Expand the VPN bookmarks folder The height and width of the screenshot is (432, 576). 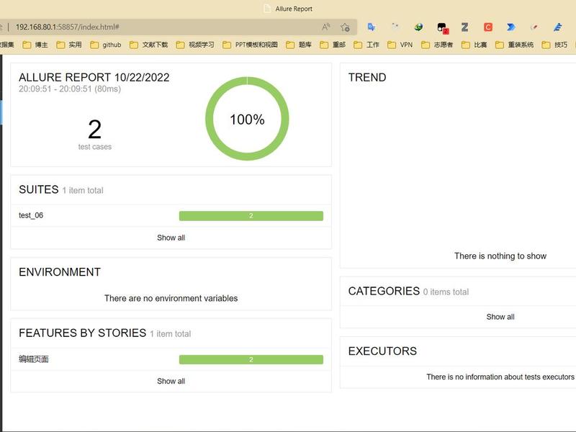[400, 45]
